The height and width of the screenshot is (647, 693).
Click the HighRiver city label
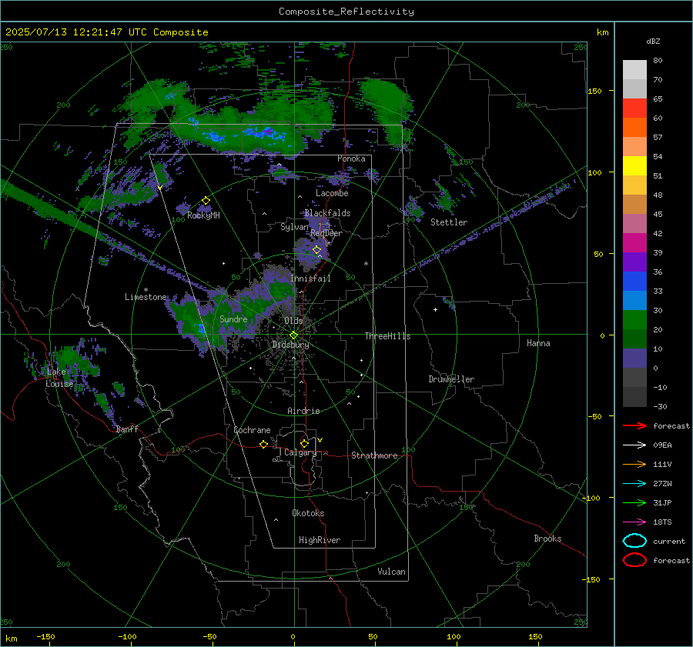(x=320, y=540)
